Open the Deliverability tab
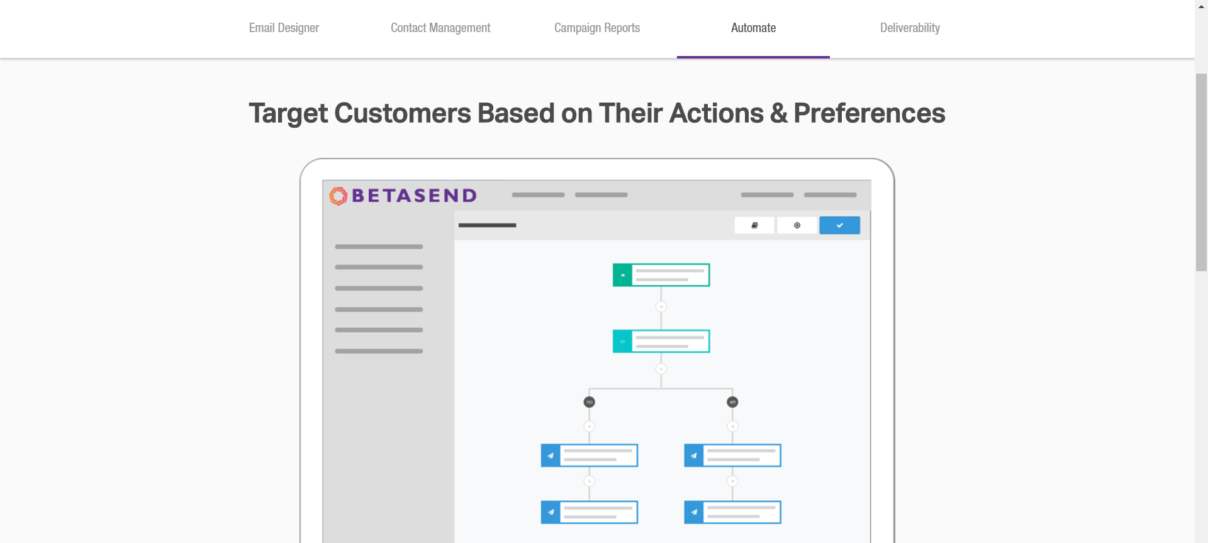 [x=910, y=28]
